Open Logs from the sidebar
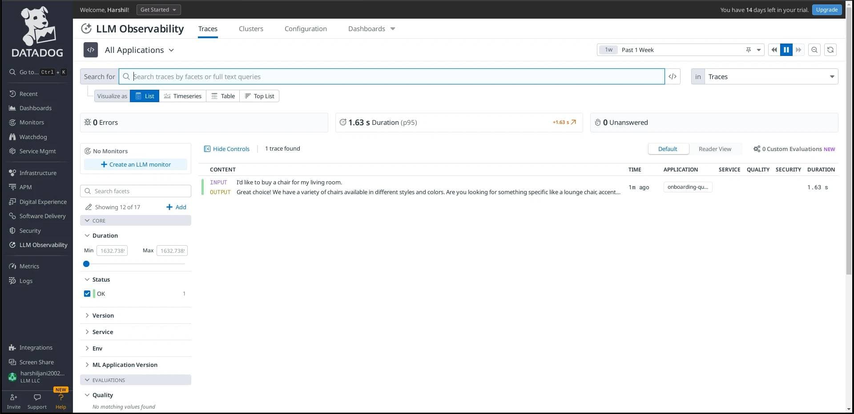 pyautogui.click(x=13, y=281)
